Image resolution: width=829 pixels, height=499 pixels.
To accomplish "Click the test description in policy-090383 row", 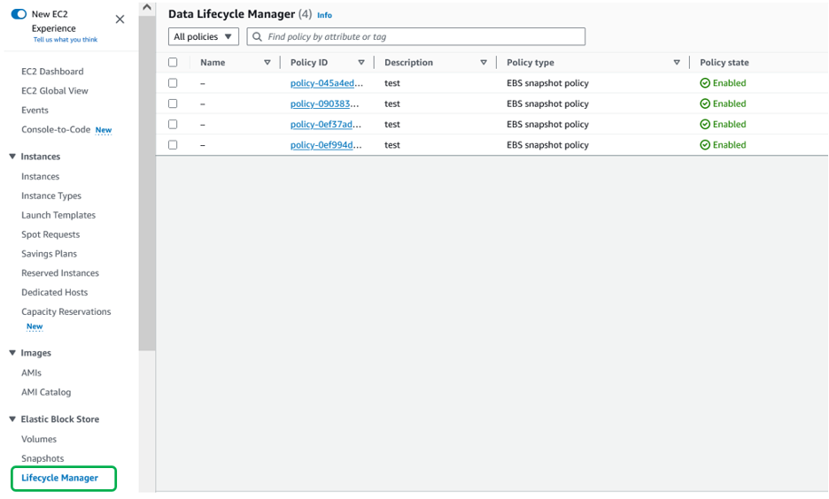I will pyautogui.click(x=392, y=104).
